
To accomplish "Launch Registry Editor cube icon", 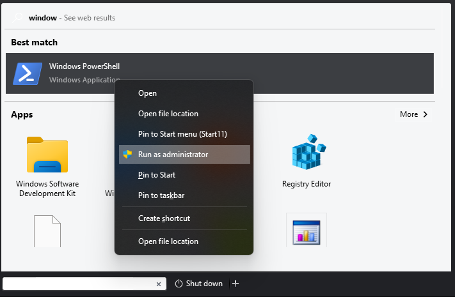I will [309, 151].
